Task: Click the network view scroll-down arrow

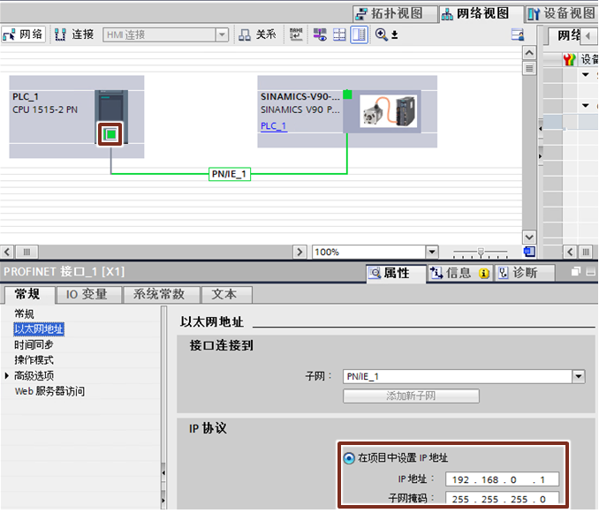Action: click(529, 237)
